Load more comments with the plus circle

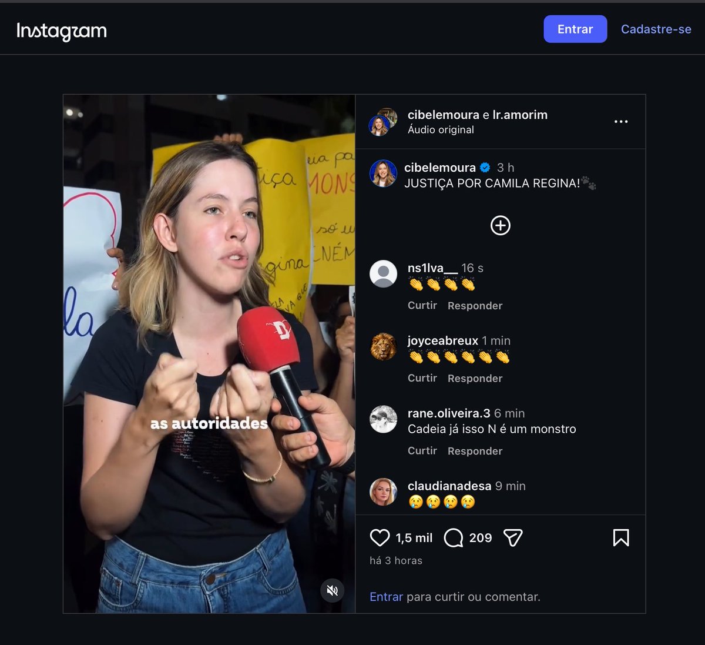tap(501, 225)
